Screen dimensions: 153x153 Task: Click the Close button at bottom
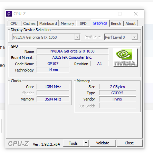(x=130, y=143)
